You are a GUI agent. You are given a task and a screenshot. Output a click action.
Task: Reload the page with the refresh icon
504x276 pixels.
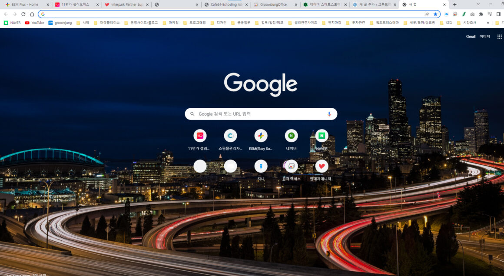pyautogui.click(x=23, y=14)
